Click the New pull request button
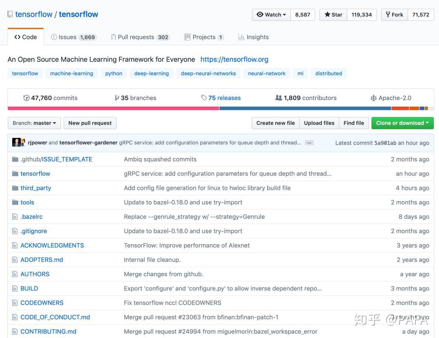The image size is (439, 338). (89, 123)
